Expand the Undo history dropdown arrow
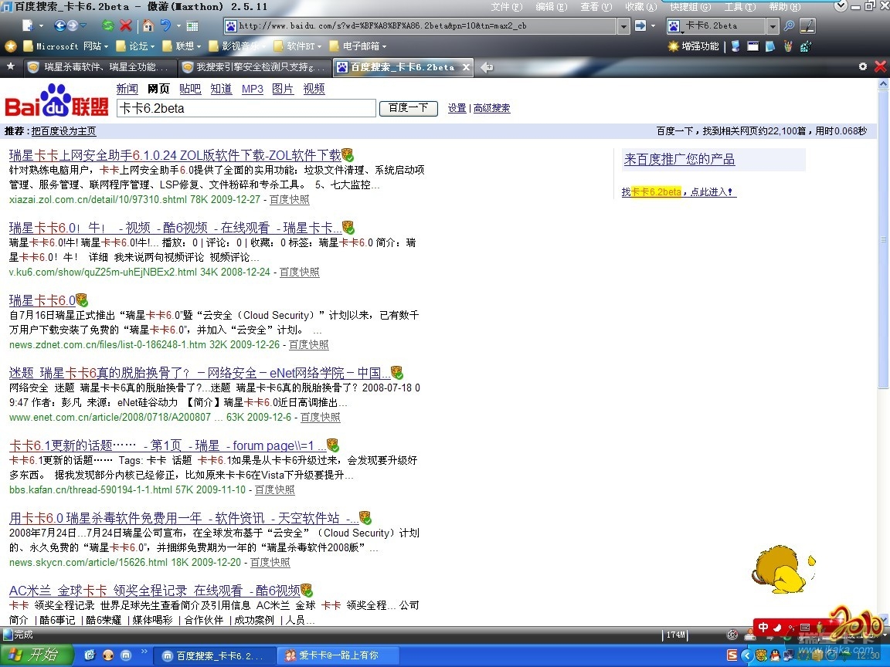890x667 pixels. point(178,26)
